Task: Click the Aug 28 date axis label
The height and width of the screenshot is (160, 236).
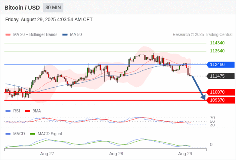Action: pyautogui.click(x=116, y=154)
